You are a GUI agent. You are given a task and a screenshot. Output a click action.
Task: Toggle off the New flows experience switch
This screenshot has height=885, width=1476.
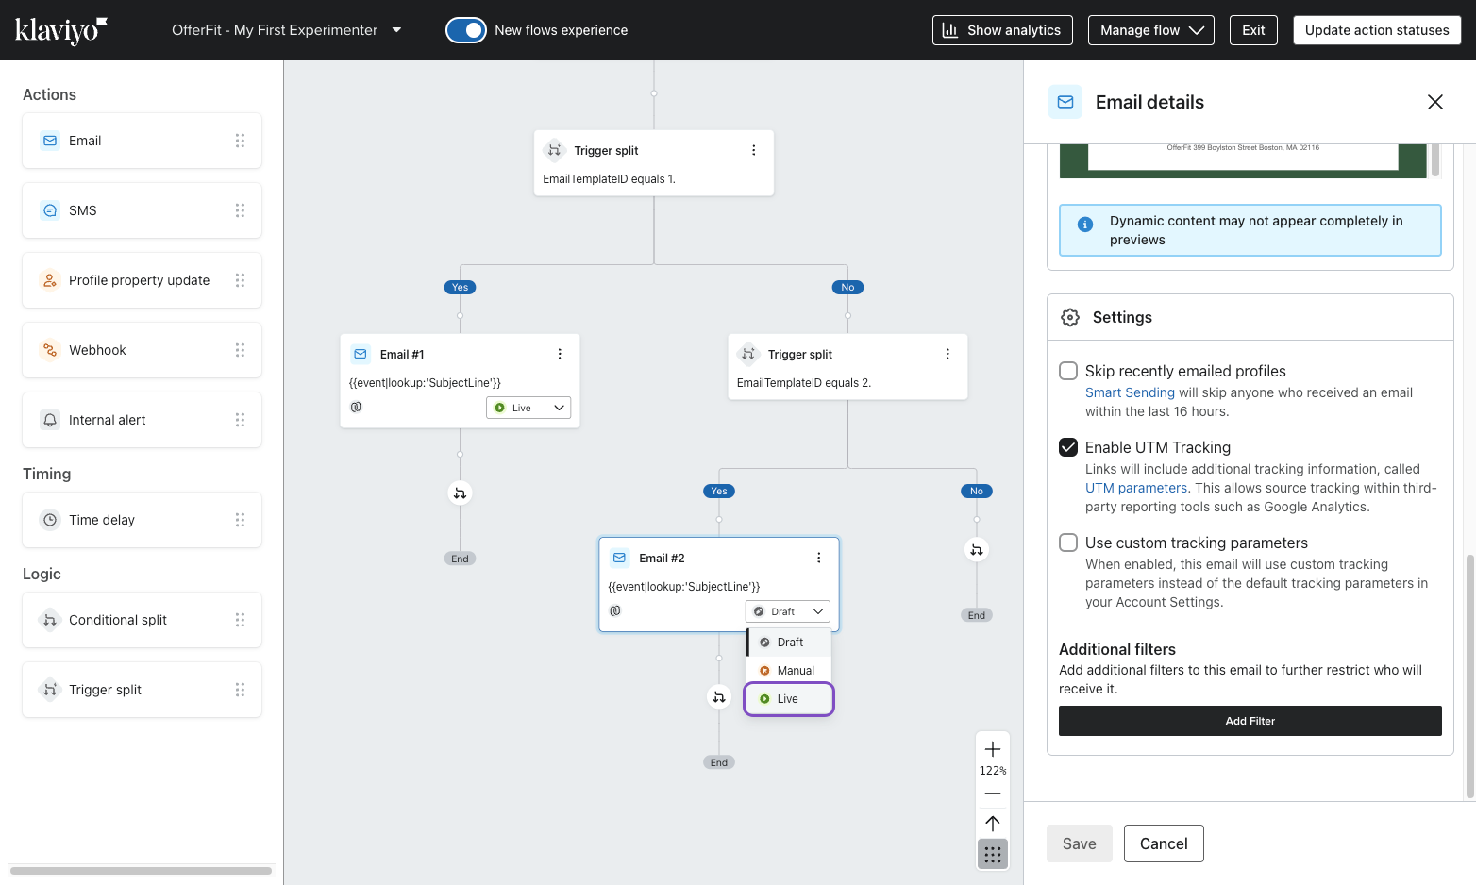[466, 29]
